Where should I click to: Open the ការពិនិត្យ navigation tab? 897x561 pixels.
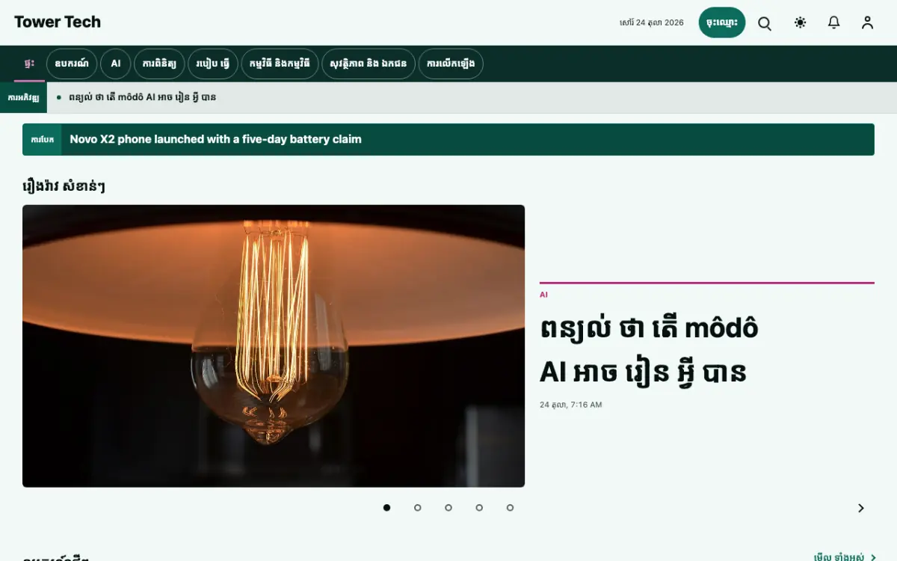[159, 64]
